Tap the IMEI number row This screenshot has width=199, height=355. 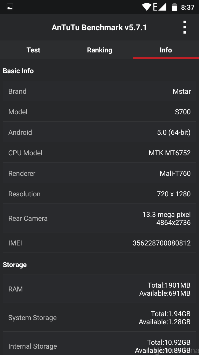click(x=99, y=243)
